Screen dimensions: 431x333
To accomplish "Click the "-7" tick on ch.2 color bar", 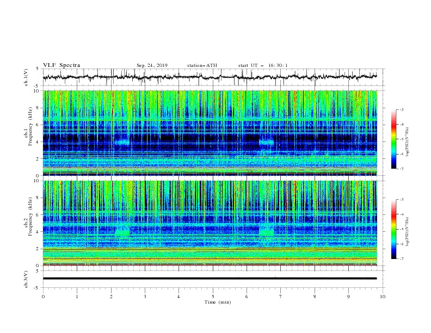I will (x=401, y=258).
